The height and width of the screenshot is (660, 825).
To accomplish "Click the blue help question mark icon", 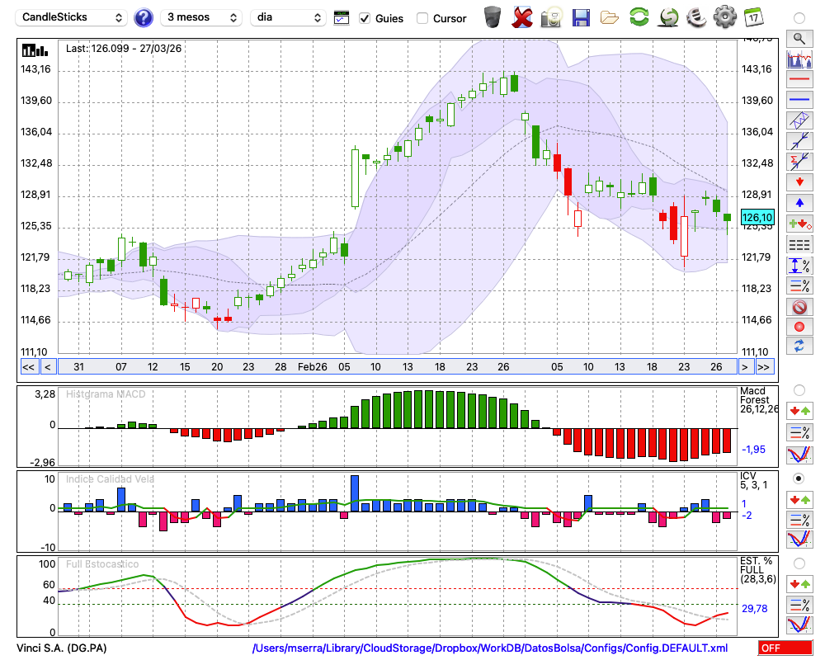I will tap(144, 17).
